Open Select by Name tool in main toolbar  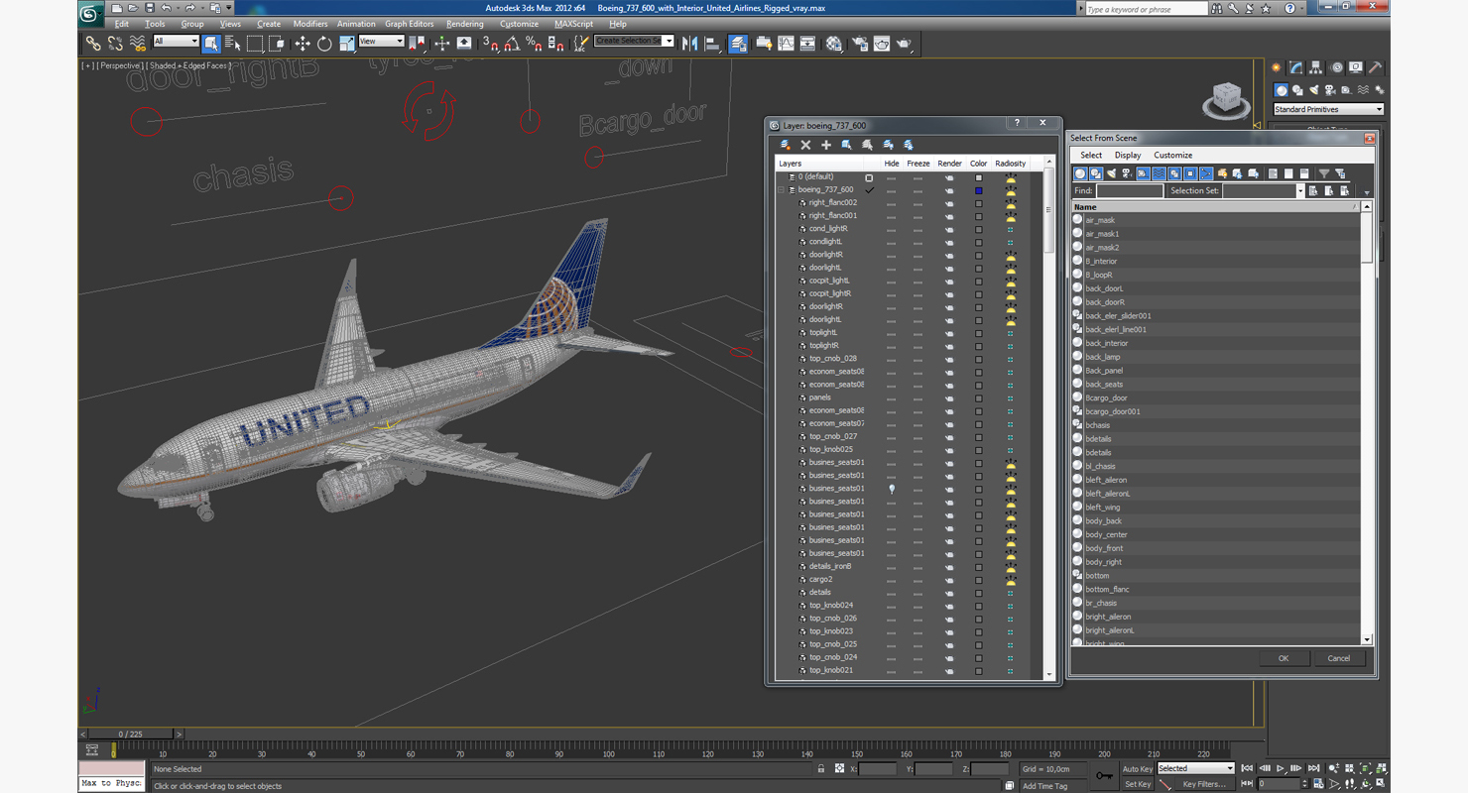point(233,44)
